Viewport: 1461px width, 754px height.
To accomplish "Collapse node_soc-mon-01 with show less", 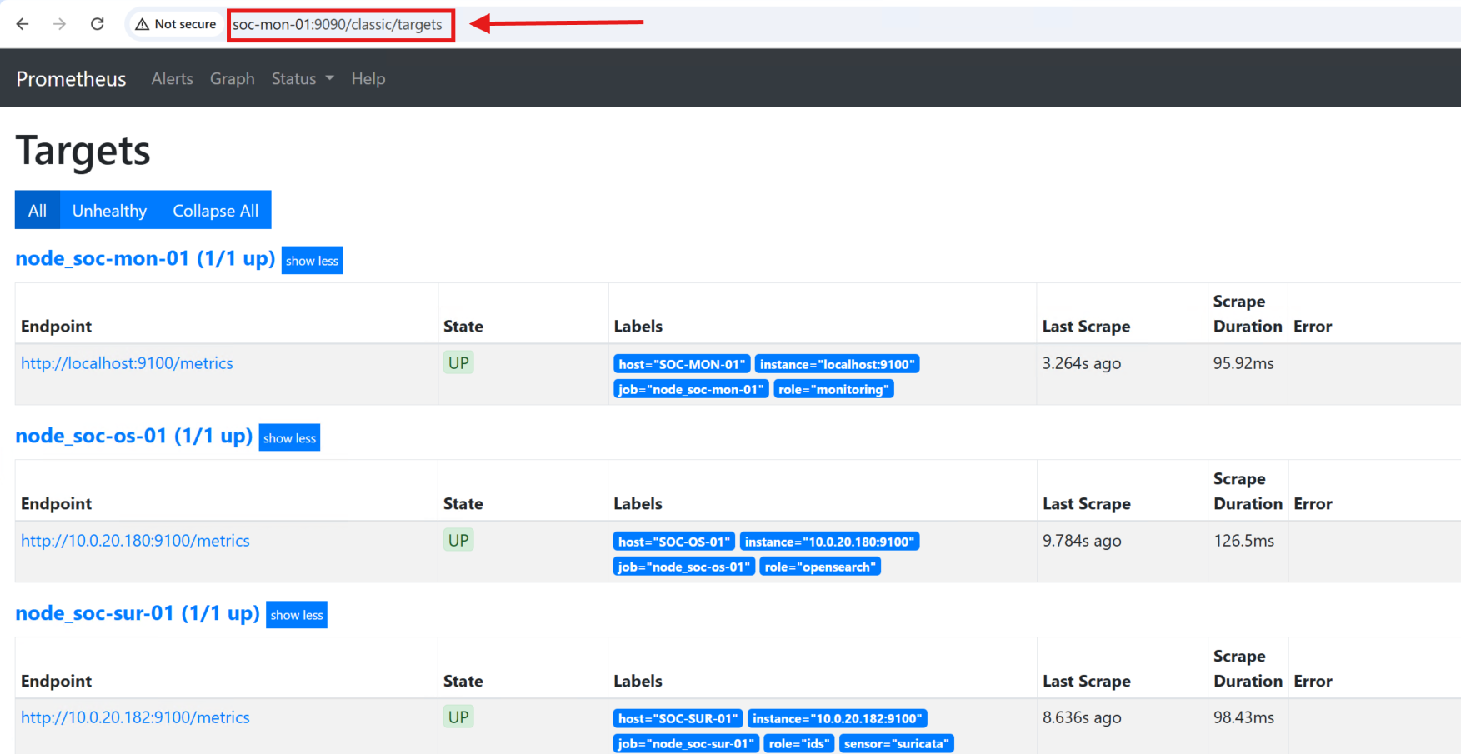I will (312, 261).
